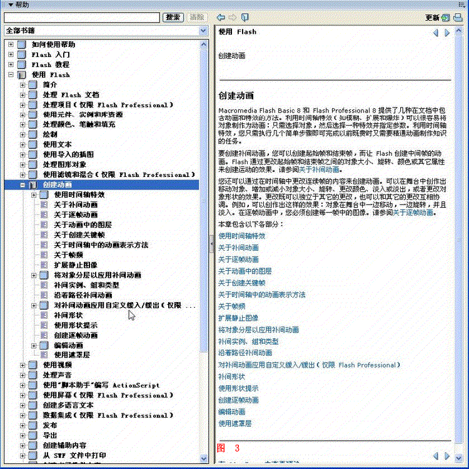
Task: Expand the 处理声音 chapter
Action: [x=23, y=375]
